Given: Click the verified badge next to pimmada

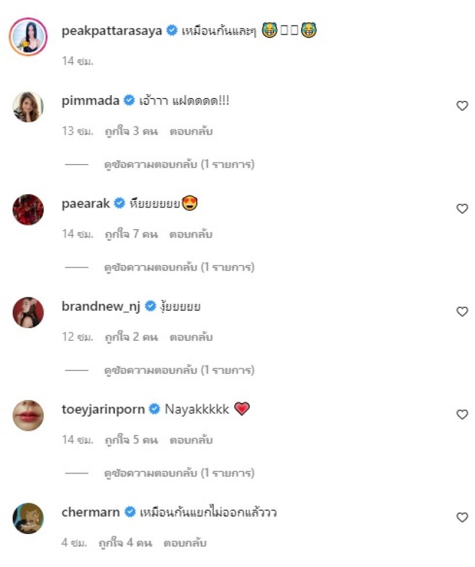Looking at the screenshot, I should [x=129, y=100].
